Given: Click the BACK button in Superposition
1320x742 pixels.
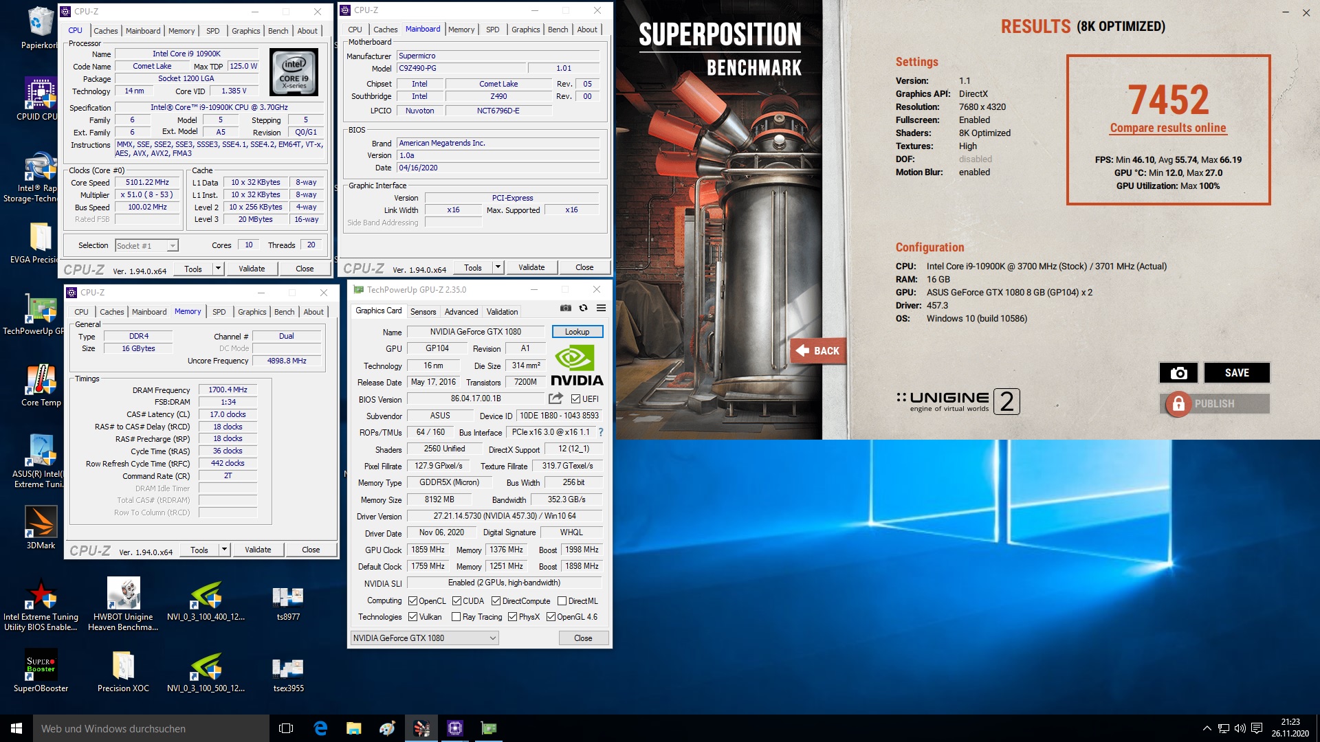Looking at the screenshot, I should tap(818, 351).
